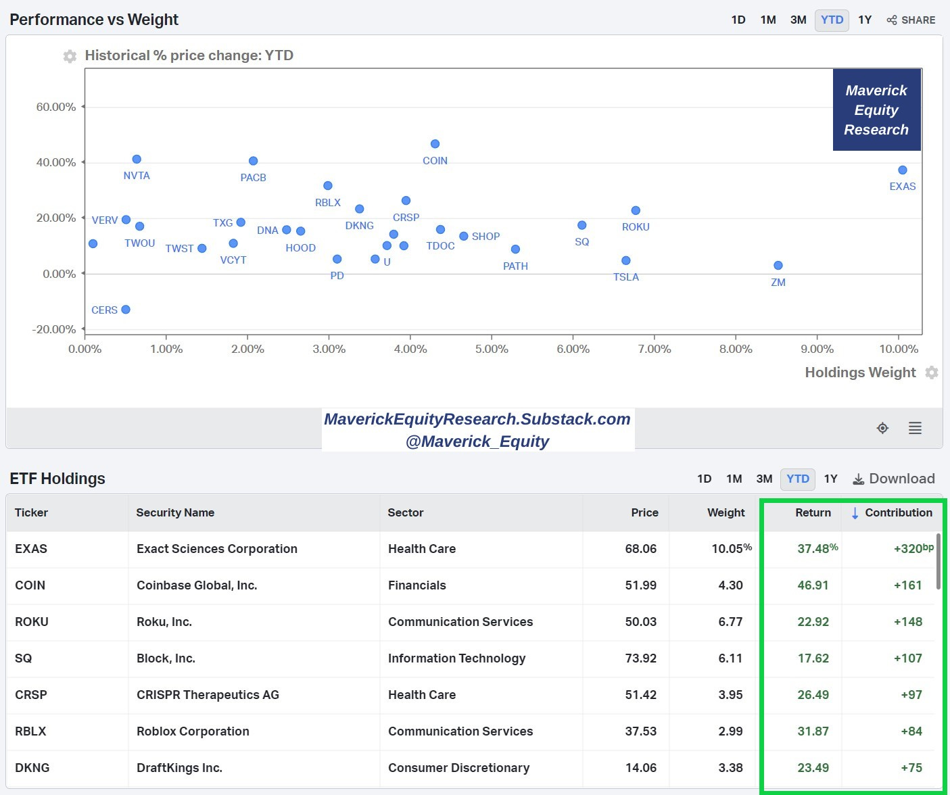Select YTD period for the chart

coord(832,20)
